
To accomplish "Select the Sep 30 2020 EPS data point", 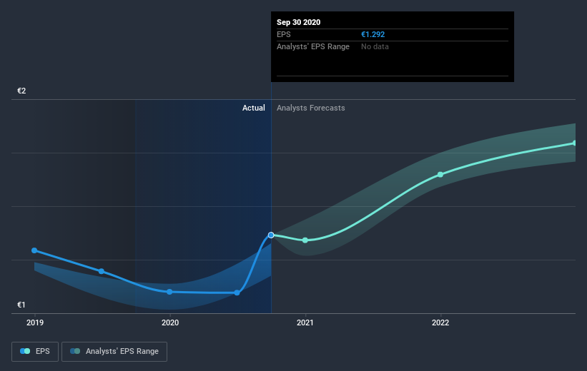I will tap(271, 235).
